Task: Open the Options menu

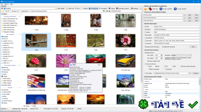Action: click(6, 4)
